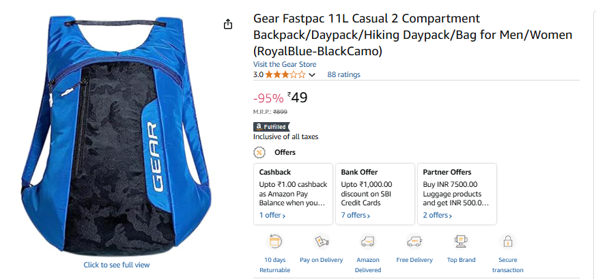Click the Pay on Delivery icon
Image resolution: width=596 pixels, height=279 pixels.
coord(321,241)
